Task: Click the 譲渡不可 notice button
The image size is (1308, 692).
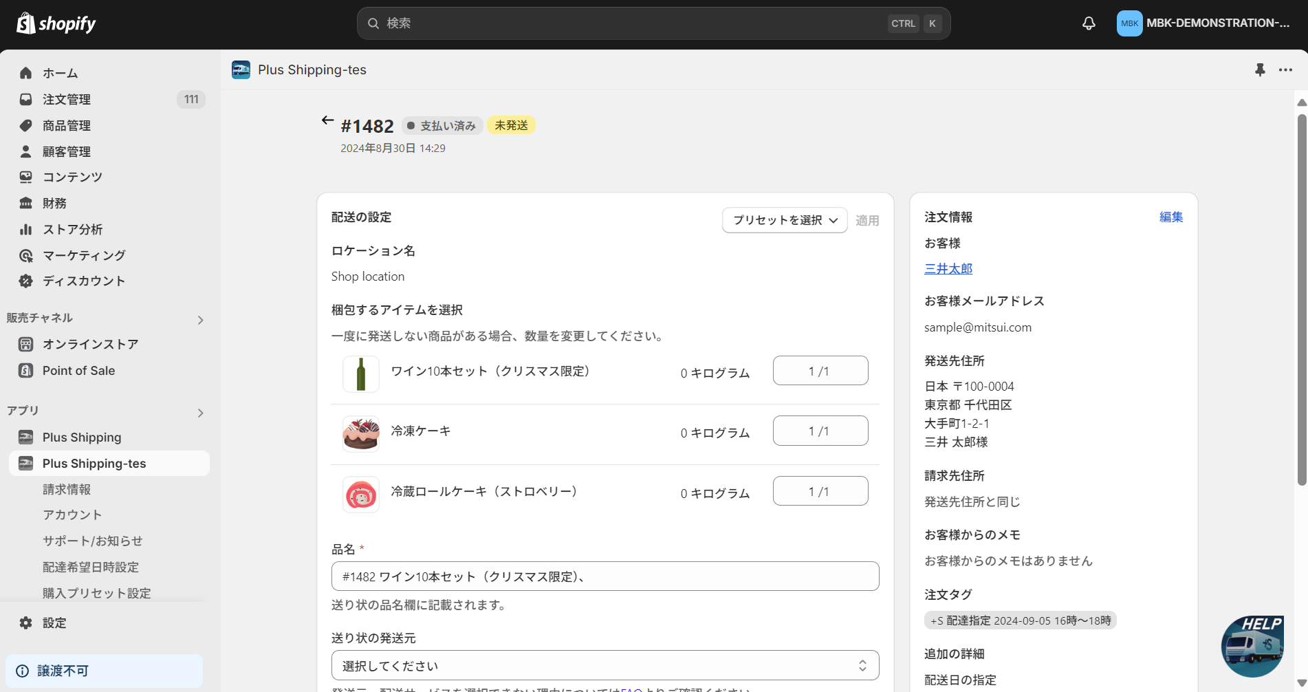Action: pos(105,671)
